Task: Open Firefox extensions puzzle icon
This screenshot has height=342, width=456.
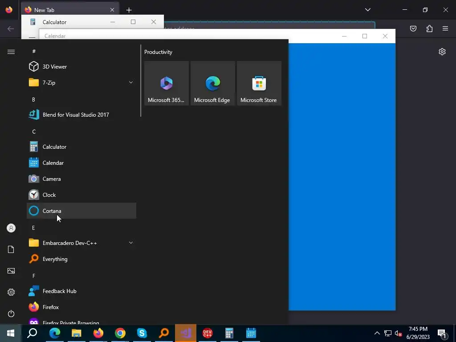Action: pyautogui.click(x=429, y=28)
